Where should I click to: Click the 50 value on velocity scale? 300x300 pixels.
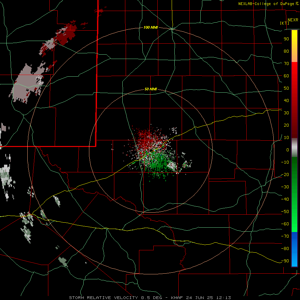click(x=286, y=88)
